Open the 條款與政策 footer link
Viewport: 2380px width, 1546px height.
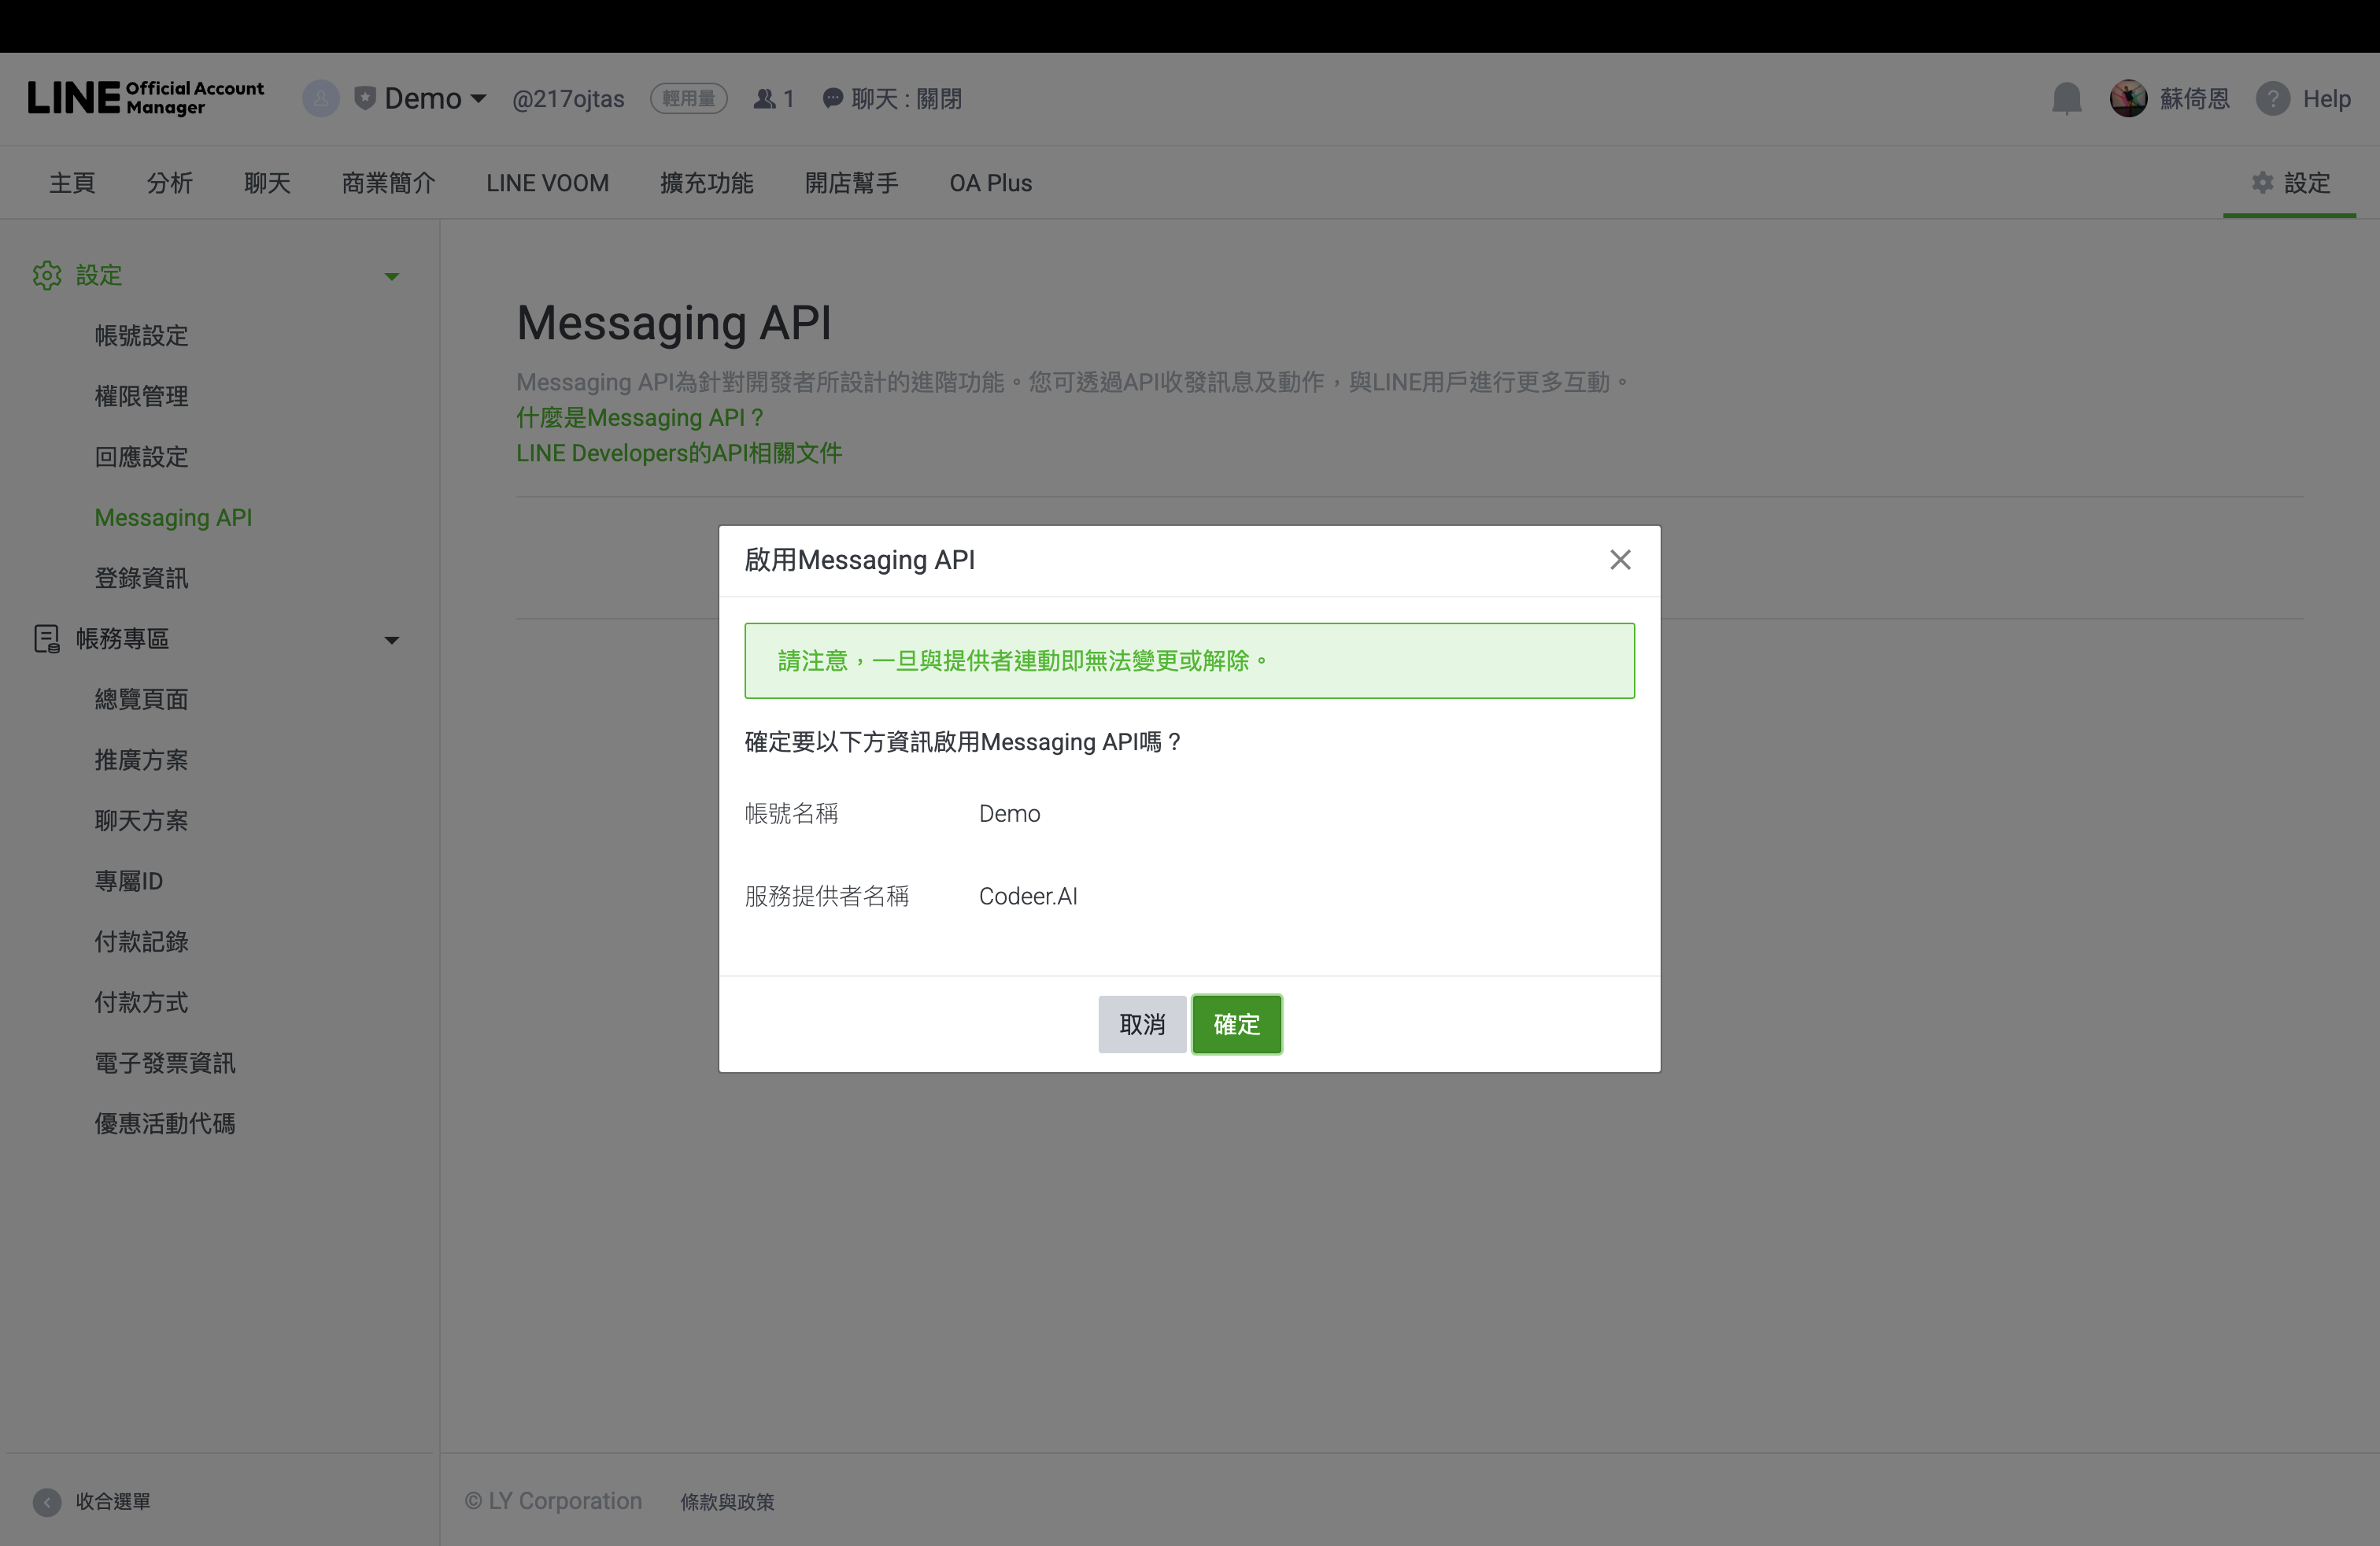click(727, 1501)
